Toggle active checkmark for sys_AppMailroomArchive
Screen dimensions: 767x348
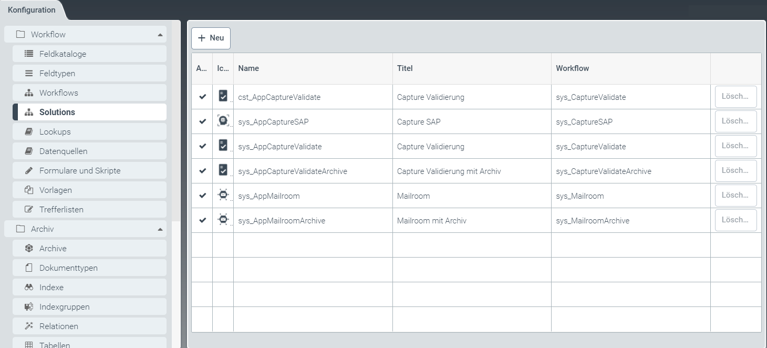pos(202,220)
